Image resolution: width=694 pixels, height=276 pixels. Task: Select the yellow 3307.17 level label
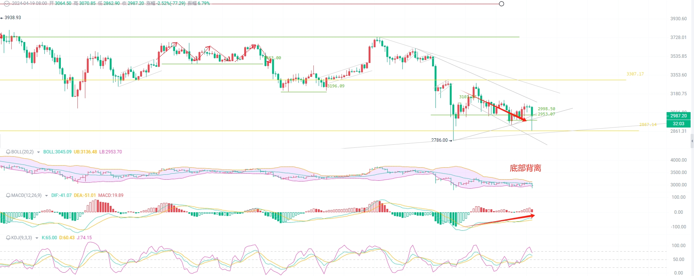pyautogui.click(x=635, y=74)
